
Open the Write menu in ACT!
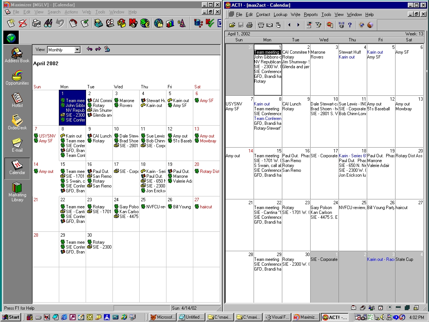295,15
